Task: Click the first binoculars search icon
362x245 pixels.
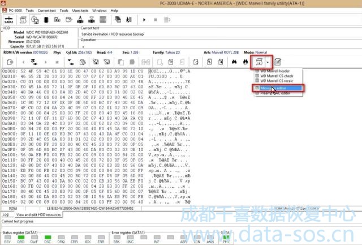Action: 234,62
